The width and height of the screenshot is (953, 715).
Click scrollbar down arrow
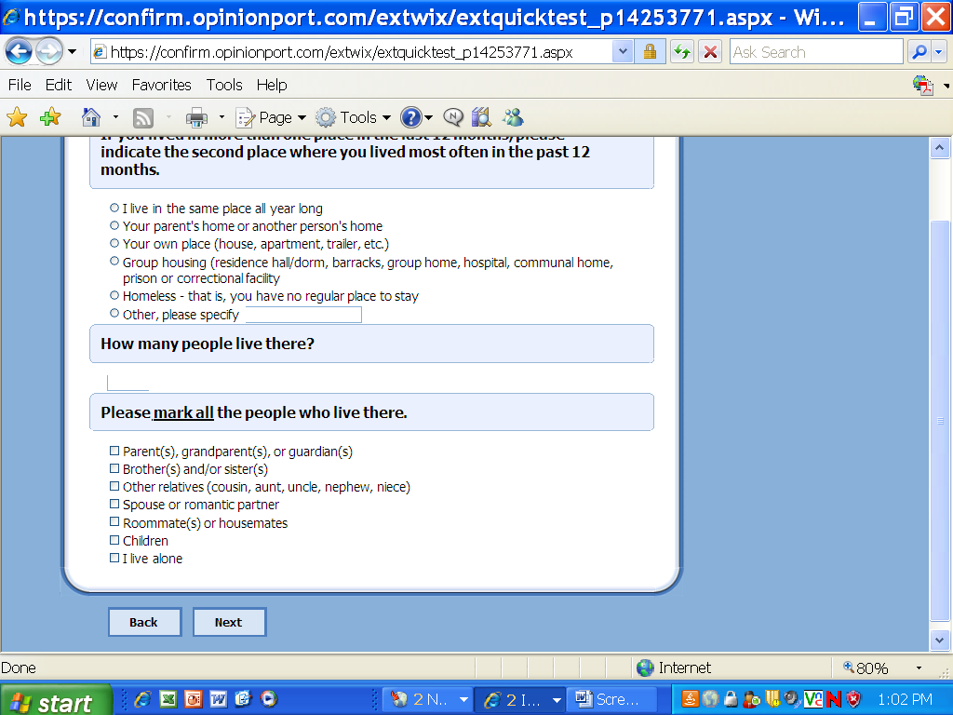click(x=940, y=640)
